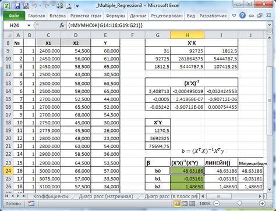Image resolution: width=276 pixels, height=211 pixels.
Task: Click the Insert Function fx icon
Action: point(62,25)
